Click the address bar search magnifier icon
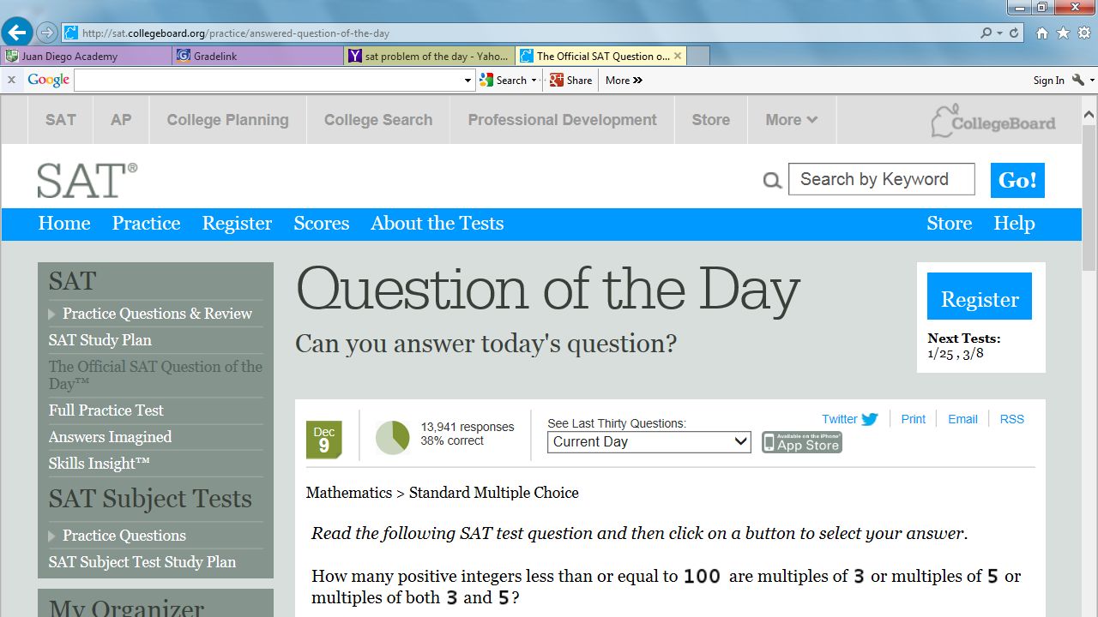The image size is (1098, 617). click(986, 33)
